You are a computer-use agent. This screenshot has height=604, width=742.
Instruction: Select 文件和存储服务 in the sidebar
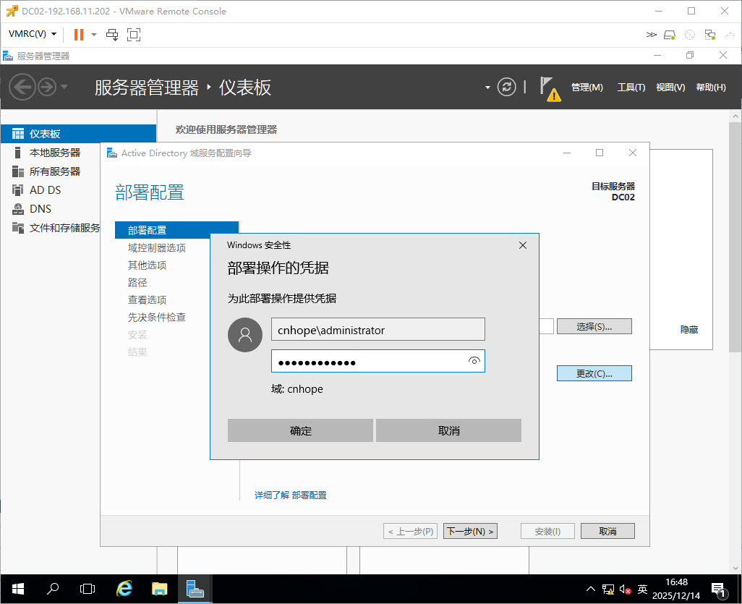coord(65,228)
